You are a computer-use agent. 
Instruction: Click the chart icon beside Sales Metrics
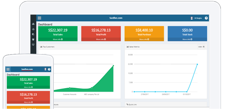[x=127, y=47]
